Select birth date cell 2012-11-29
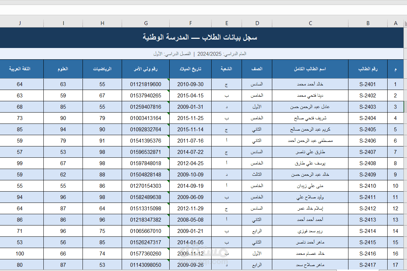Viewport: 407px width, 271px height. coord(190,209)
